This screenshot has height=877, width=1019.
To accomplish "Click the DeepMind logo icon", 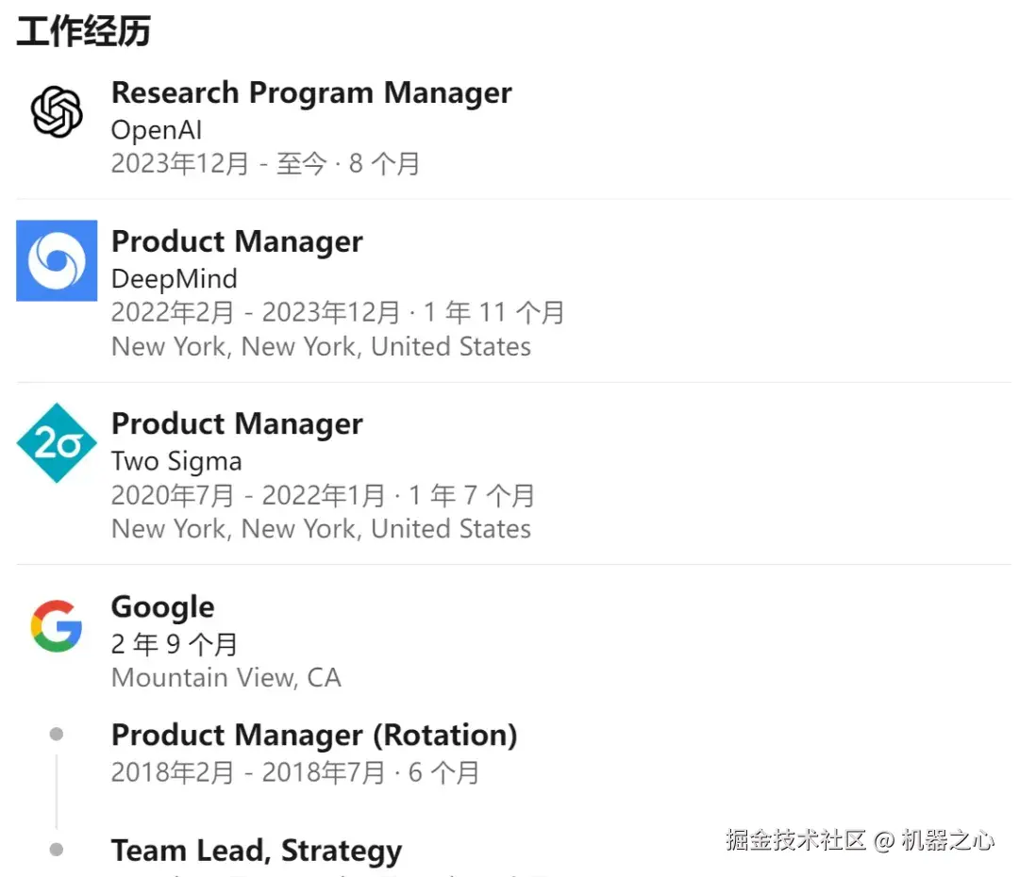I will (57, 260).
